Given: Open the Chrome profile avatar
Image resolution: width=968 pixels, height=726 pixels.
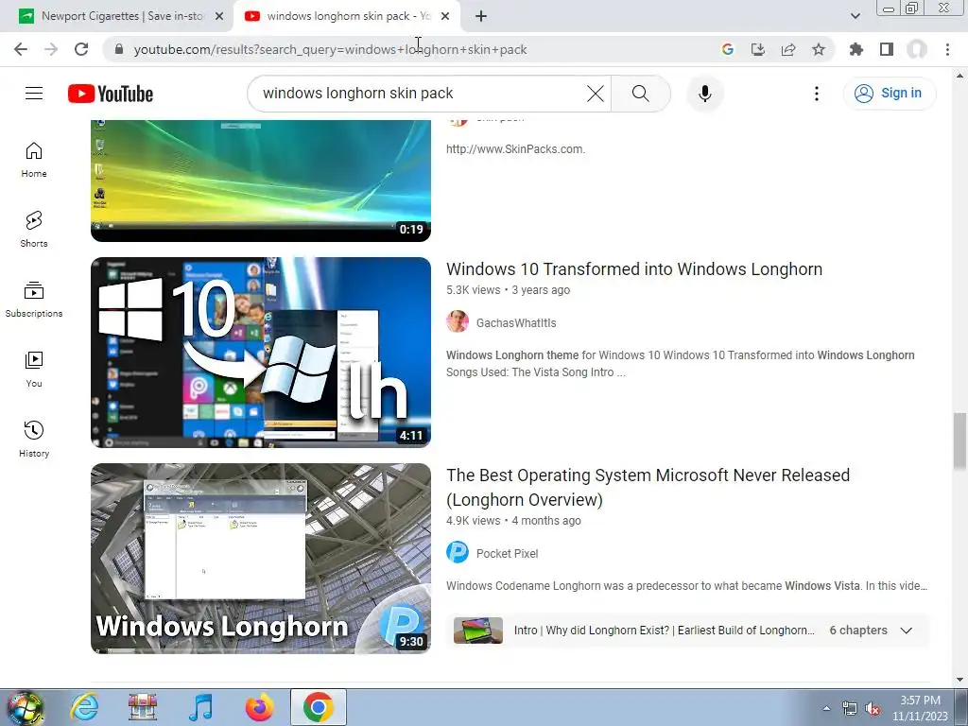Looking at the screenshot, I should [x=917, y=49].
